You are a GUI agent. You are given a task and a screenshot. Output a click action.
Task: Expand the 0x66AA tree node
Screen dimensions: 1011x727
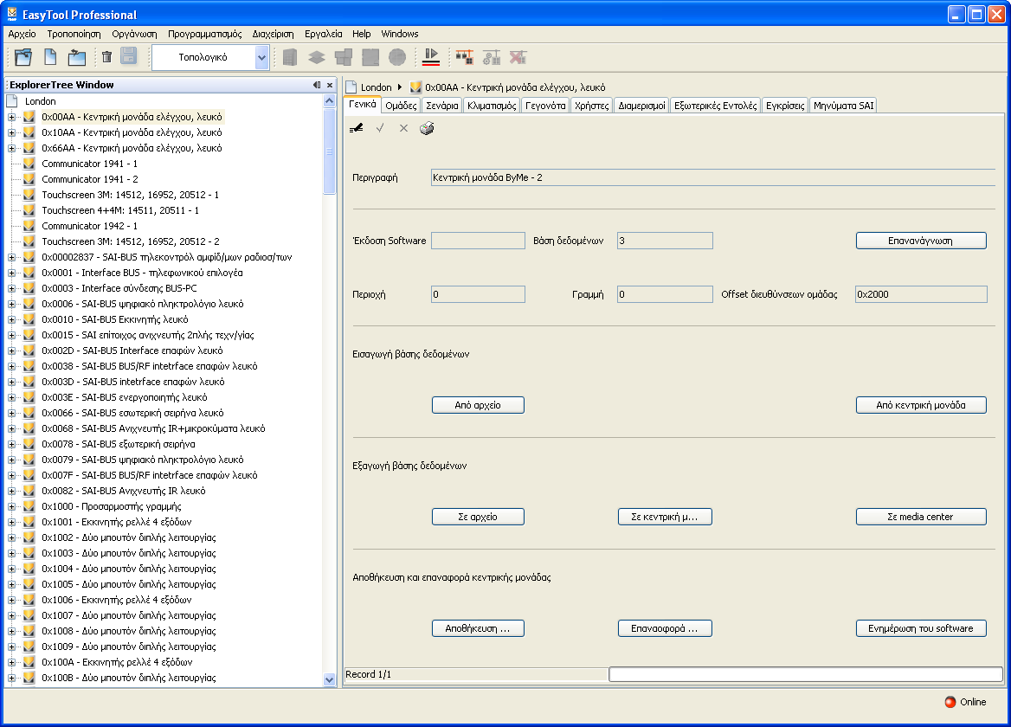point(11,148)
